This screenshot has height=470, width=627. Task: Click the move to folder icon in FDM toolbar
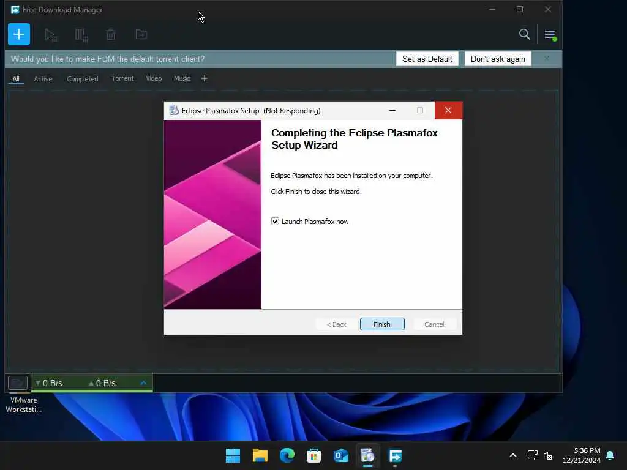(x=141, y=35)
